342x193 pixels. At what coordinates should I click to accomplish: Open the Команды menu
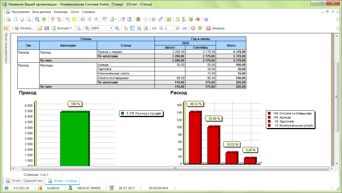[61, 12]
